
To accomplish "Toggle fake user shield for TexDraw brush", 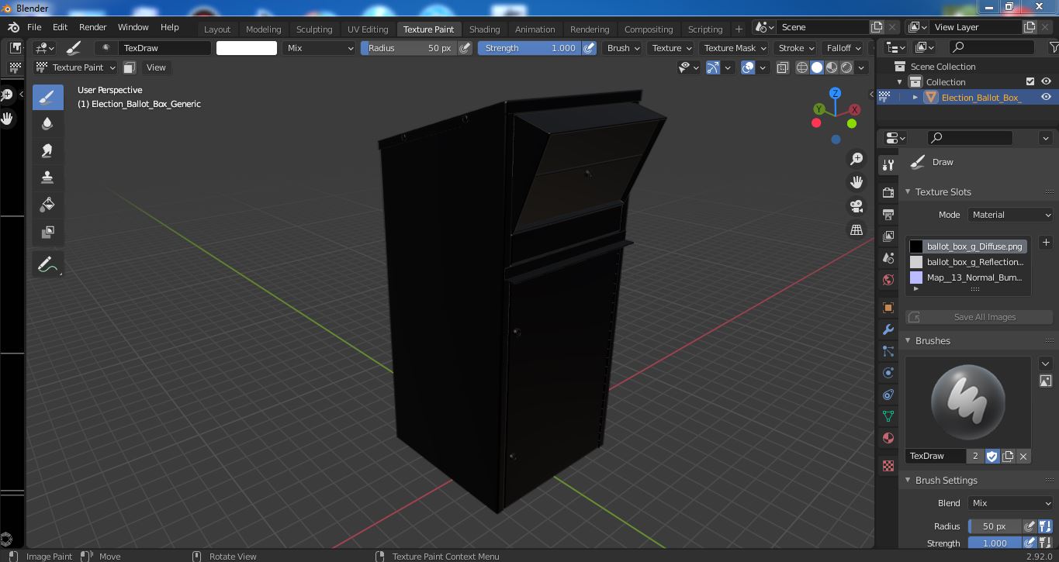I will pyautogui.click(x=992, y=456).
